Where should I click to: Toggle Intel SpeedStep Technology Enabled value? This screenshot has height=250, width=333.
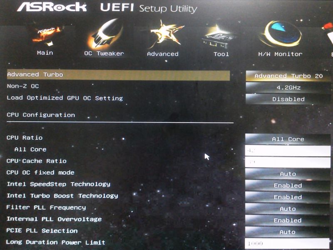click(288, 185)
